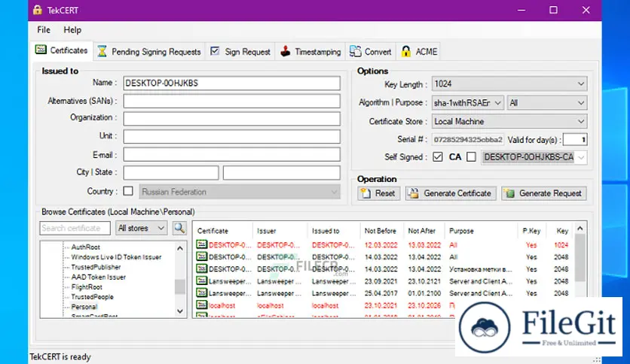Click certificate icon of 25.04.2017 Lansweeper row
Screen dimensions: 630x364
[x=202, y=293]
